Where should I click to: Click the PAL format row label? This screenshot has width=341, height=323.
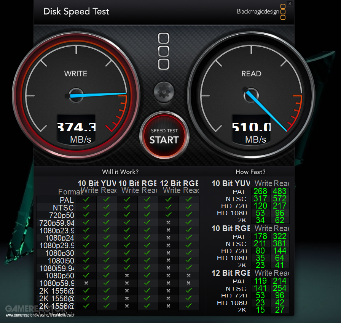(66, 199)
